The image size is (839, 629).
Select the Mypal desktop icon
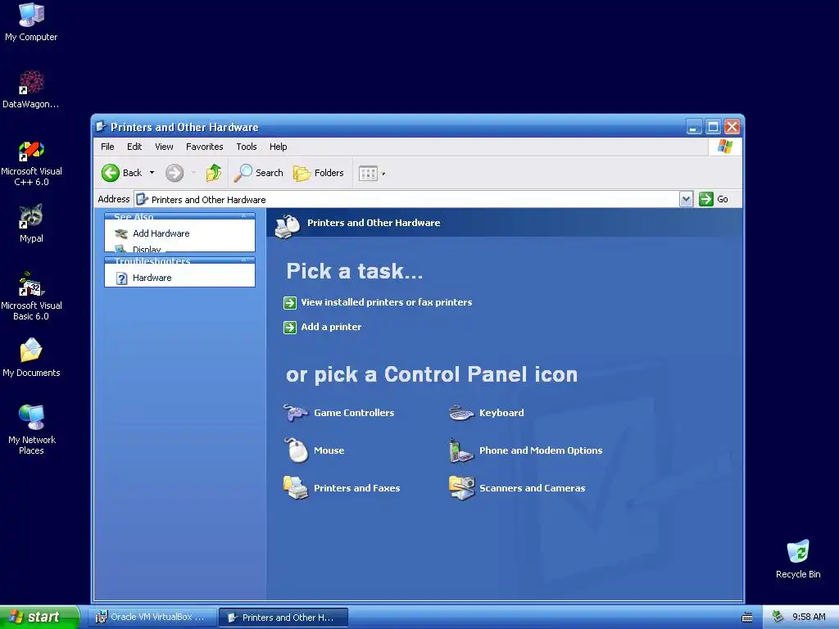(x=31, y=223)
